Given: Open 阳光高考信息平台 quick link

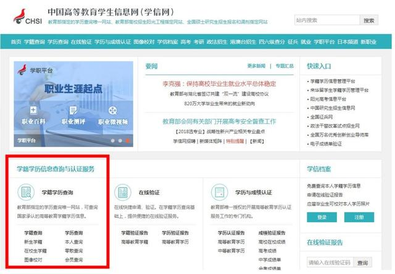Looking at the screenshot, I should 328,99.
